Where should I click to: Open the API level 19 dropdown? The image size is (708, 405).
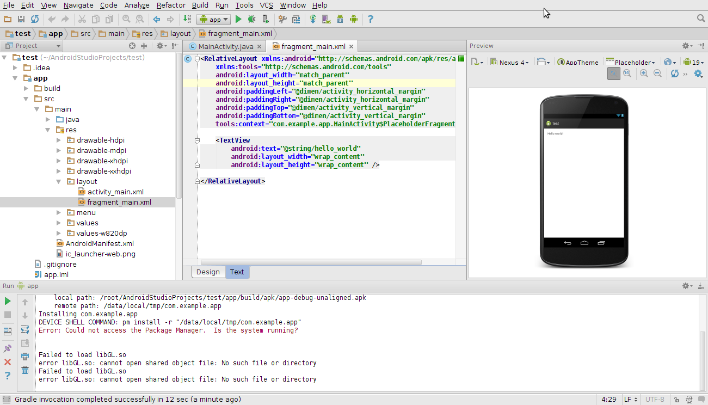click(694, 62)
